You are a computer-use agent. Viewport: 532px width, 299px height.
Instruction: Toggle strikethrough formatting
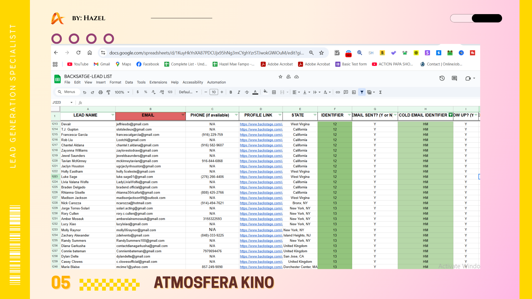tap(247, 92)
